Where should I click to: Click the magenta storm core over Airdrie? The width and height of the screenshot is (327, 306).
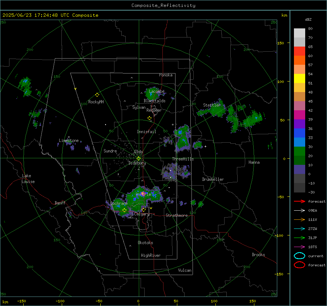(x=143, y=193)
